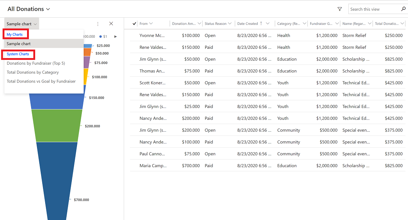The width and height of the screenshot is (408, 220).
Task: Open Total Donations column dropdown
Action: pos(402,24)
